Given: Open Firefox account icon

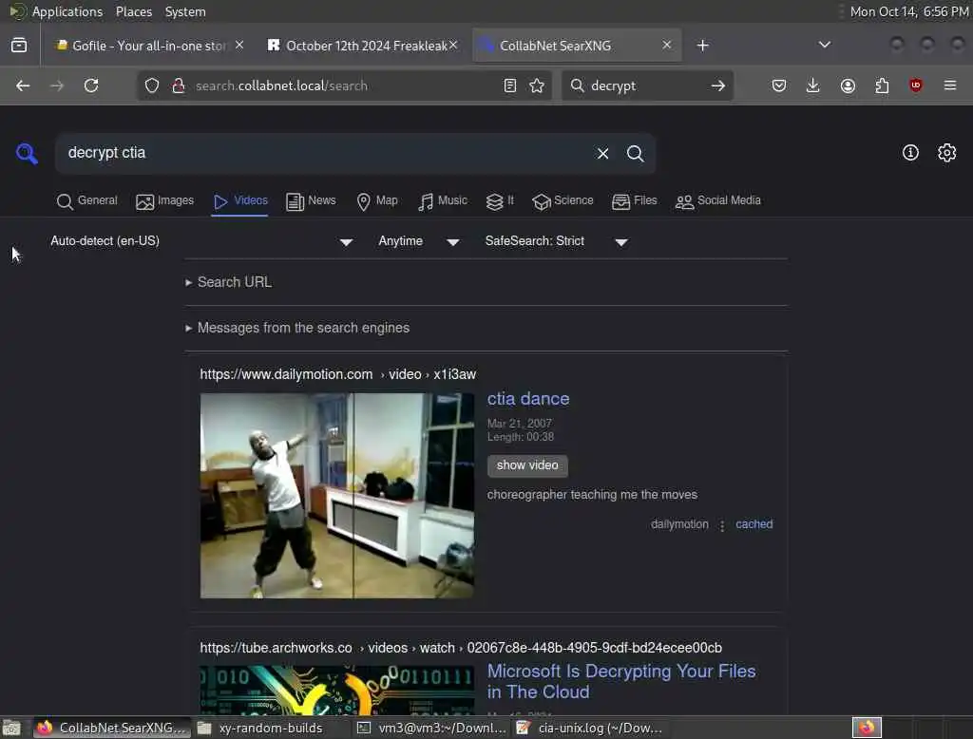Looking at the screenshot, I should click(847, 85).
